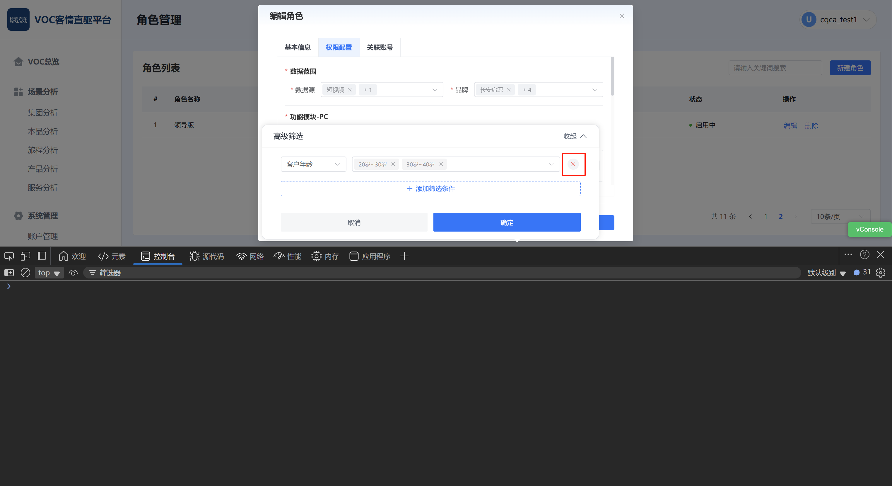The image size is (892, 486).
Task: Remove 短视频 tag from 数据源
Action: (350, 90)
